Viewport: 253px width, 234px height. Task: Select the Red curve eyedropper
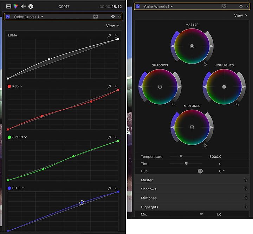pos(109,87)
